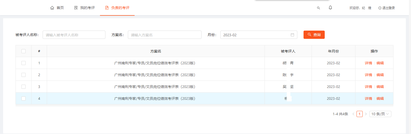Click 编辑 for row 4
The width and height of the screenshot is (411, 134).
(380, 99)
